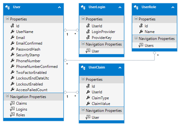Click the UserRole entity header icon

tap(136, 7)
